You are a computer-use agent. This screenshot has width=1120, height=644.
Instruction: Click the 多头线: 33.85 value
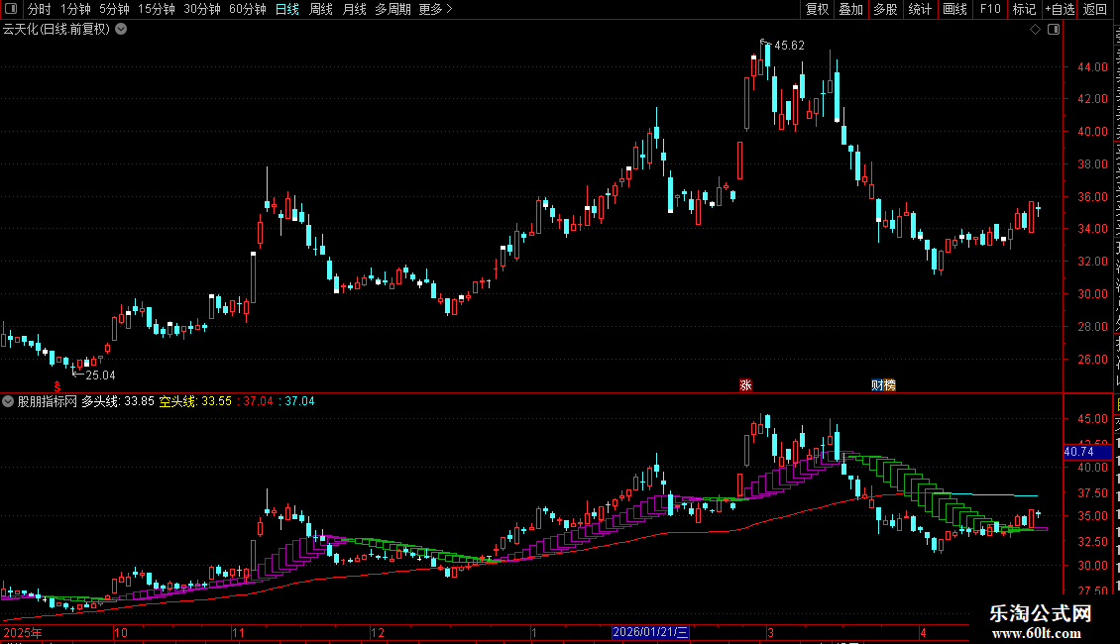point(118,401)
